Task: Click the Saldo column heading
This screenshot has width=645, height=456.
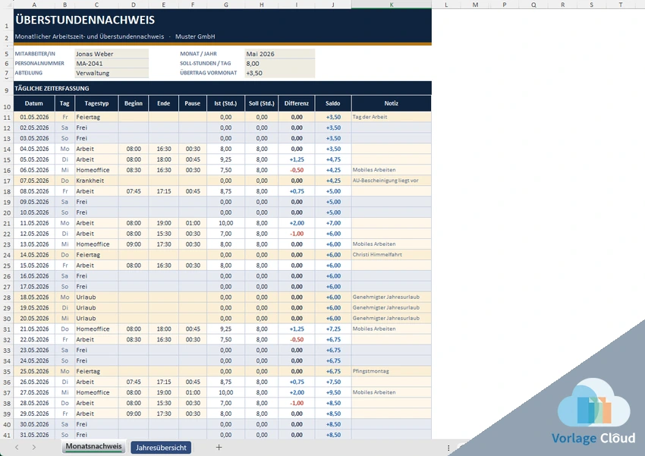Action: pyautogui.click(x=333, y=103)
